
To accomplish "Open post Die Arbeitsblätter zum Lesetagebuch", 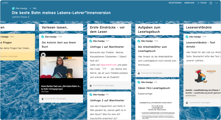I will 152,49.
